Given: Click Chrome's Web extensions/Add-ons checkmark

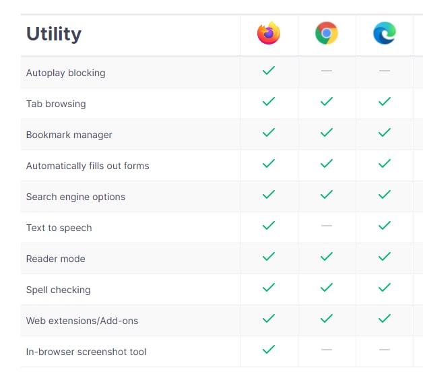Looking at the screenshot, I should [327, 319].
